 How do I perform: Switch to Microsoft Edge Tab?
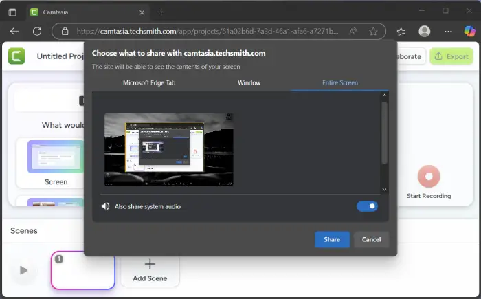(x=149, y=83)
